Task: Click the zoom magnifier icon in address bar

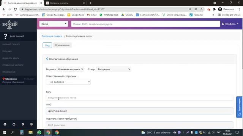Action: tap(190, 9)
